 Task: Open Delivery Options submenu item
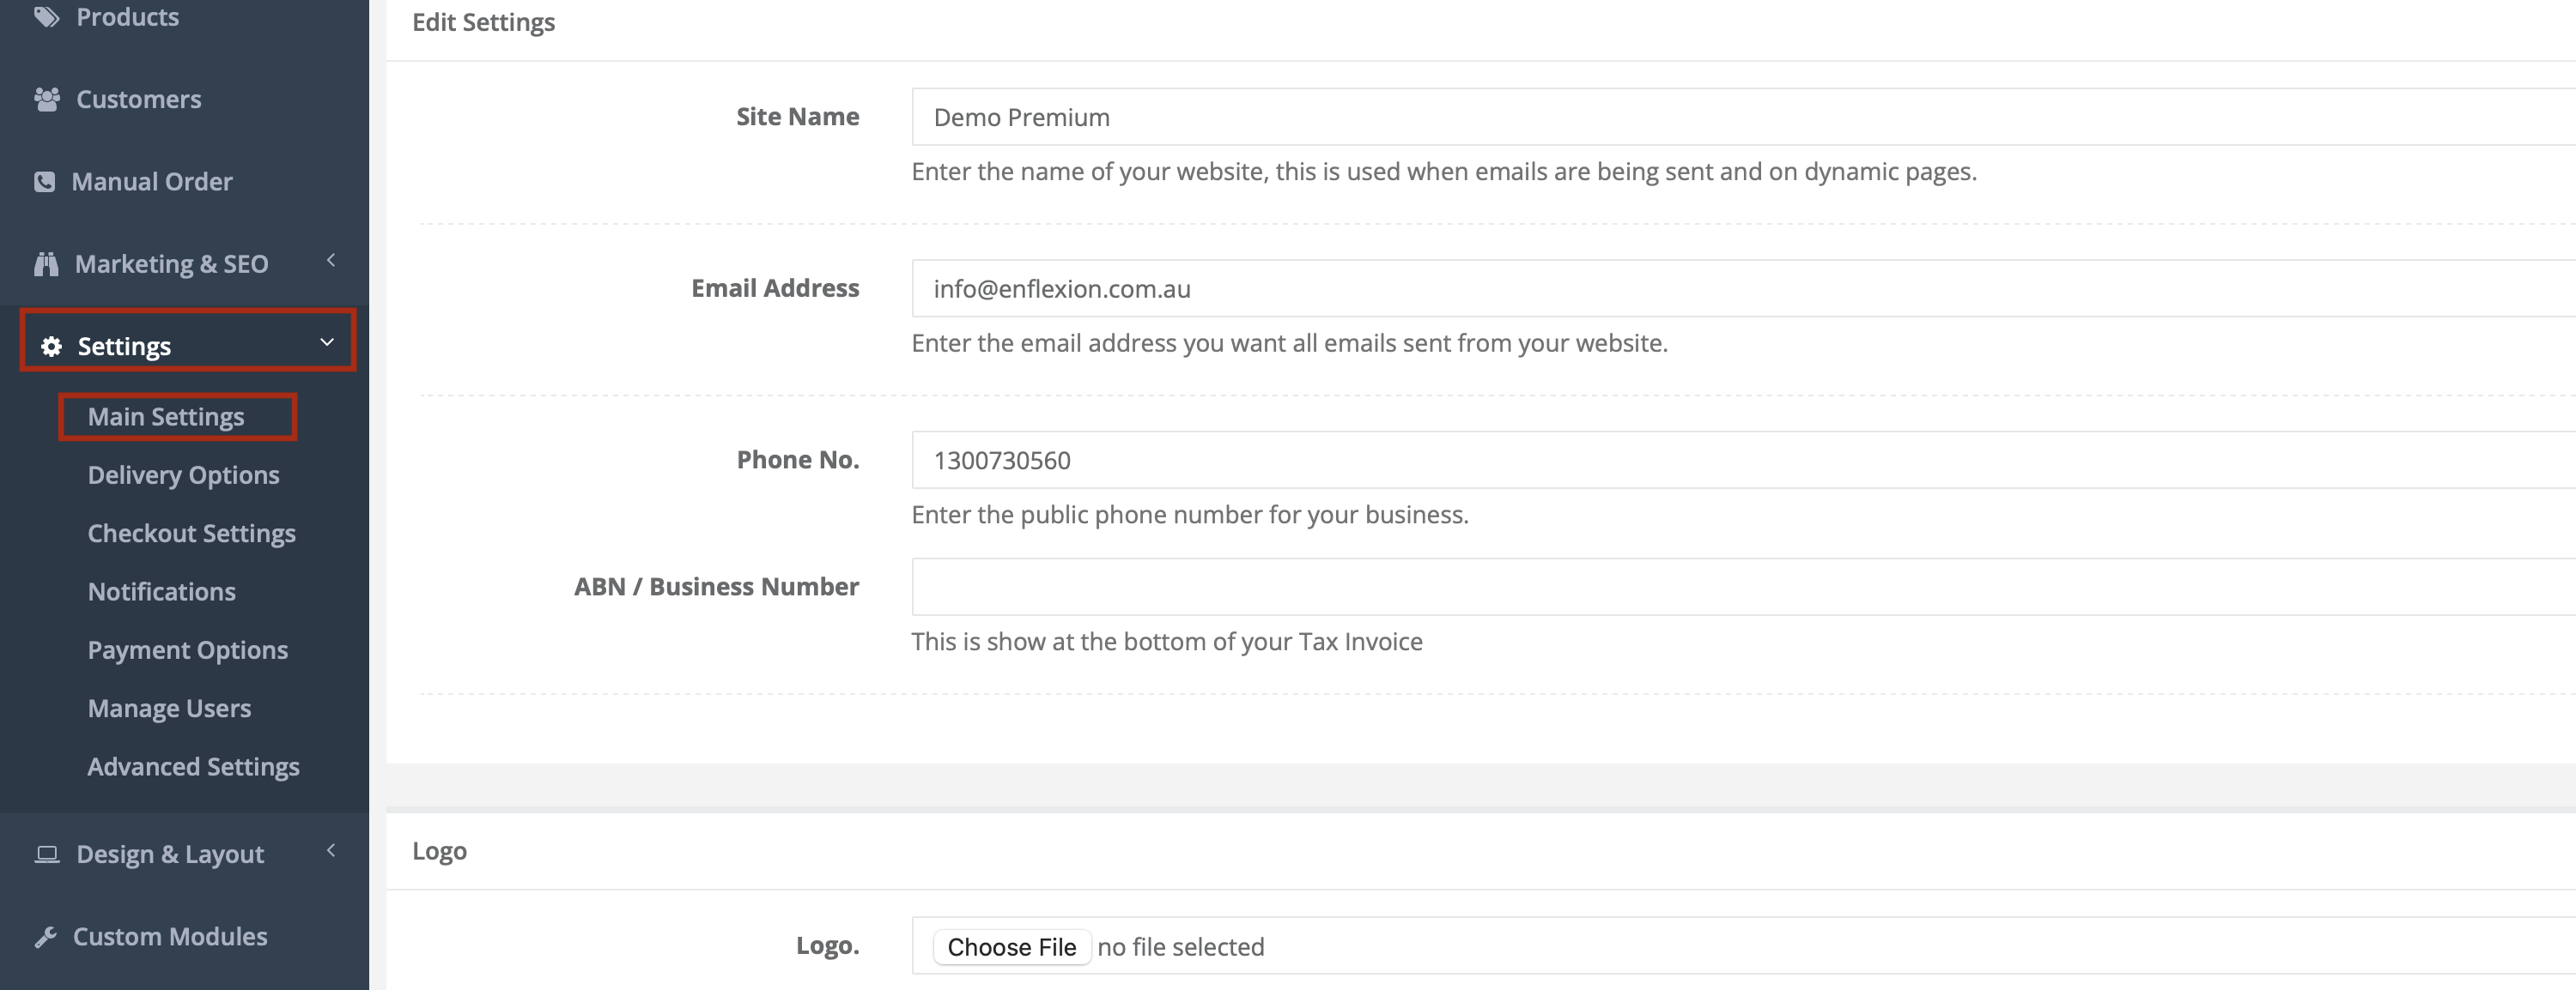(183, 475)
